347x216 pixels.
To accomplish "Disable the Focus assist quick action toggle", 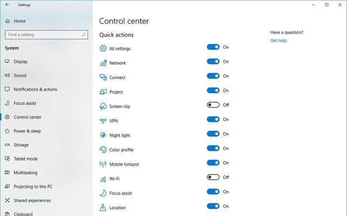I will [x=213, y=192].
